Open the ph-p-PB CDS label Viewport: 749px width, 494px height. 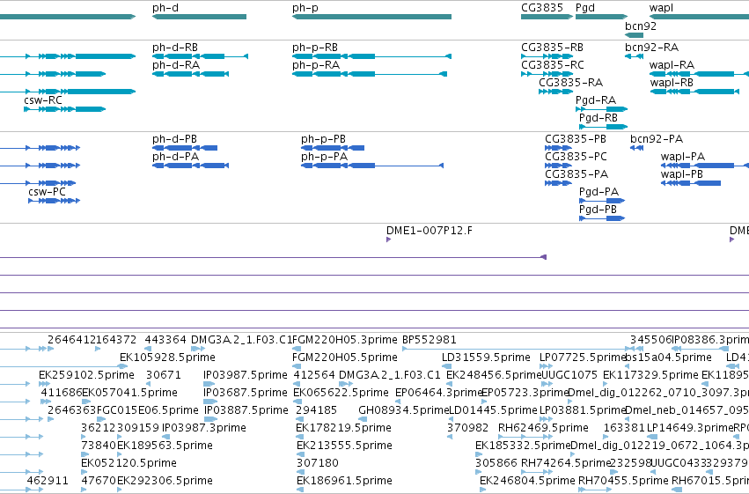(323, 139)
